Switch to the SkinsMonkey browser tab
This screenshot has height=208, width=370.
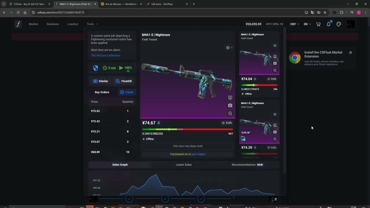point(121,4)
